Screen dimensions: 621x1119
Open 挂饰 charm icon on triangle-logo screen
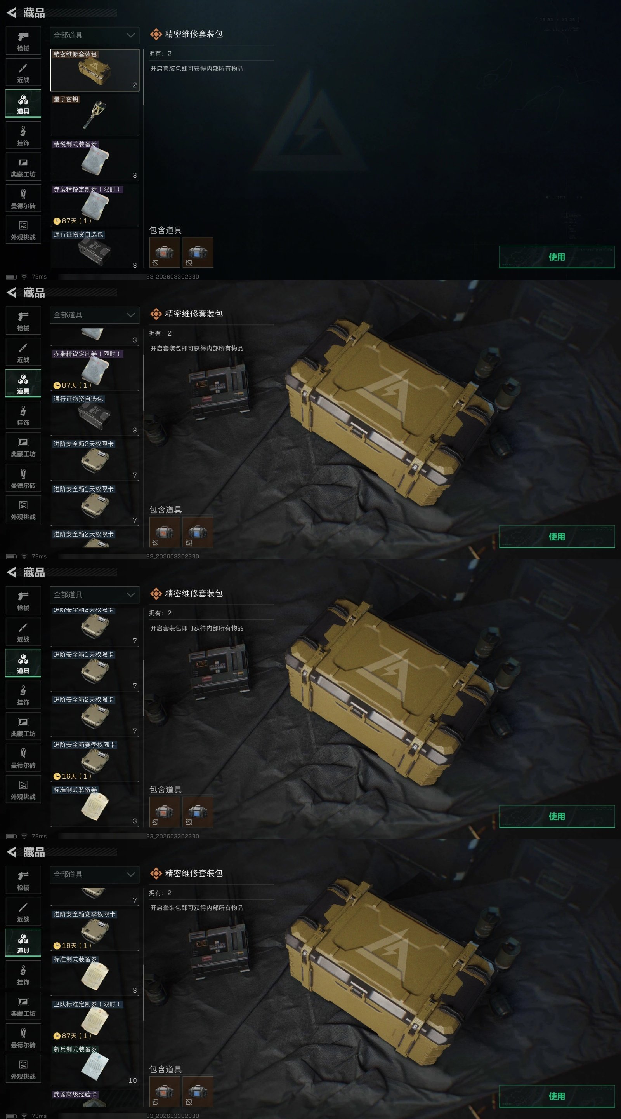(23, 135)
